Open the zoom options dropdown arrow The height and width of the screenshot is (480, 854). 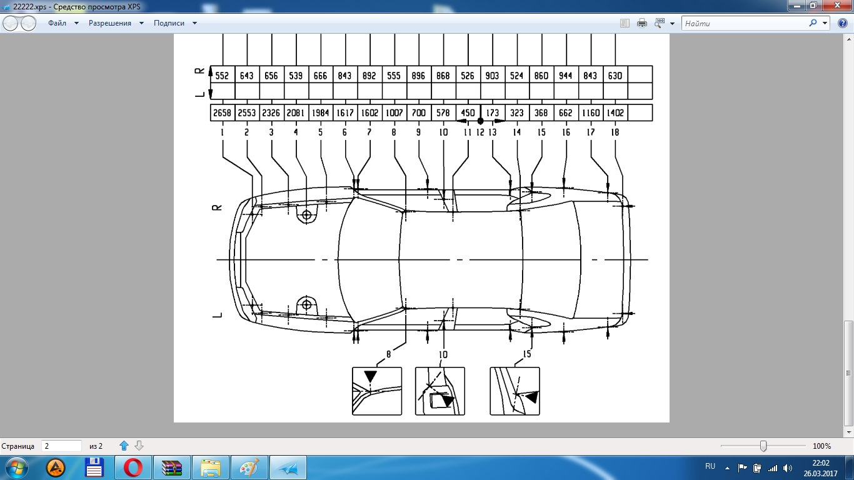[x=672, y=24]
